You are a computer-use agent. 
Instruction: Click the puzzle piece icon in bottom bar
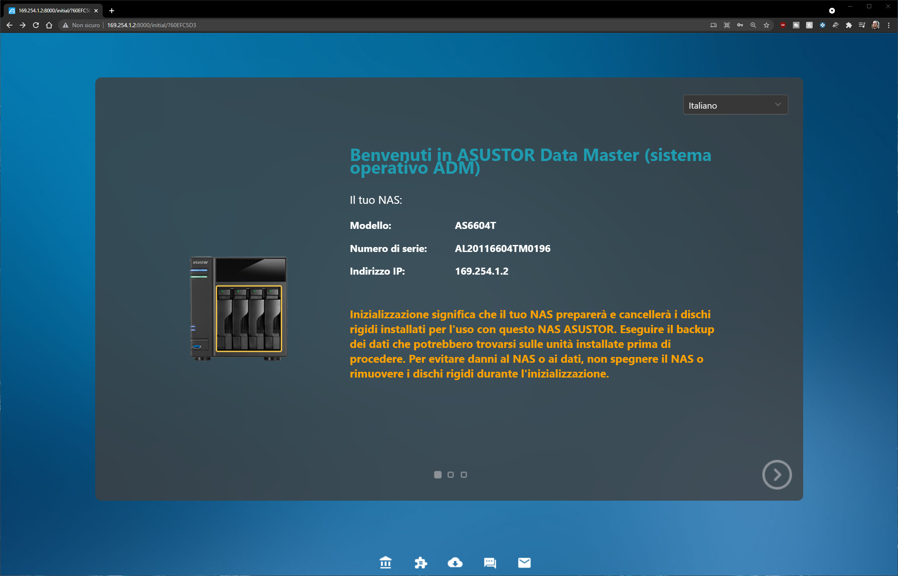click(421, 562)
